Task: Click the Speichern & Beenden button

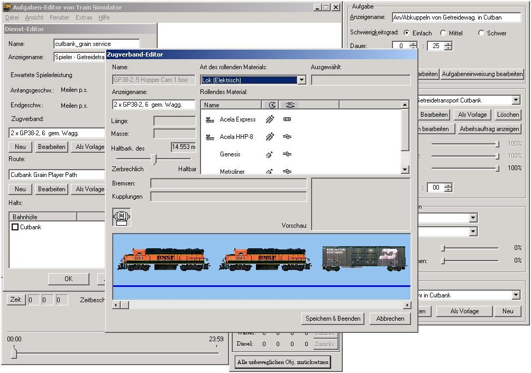Action: pos(333,319)
